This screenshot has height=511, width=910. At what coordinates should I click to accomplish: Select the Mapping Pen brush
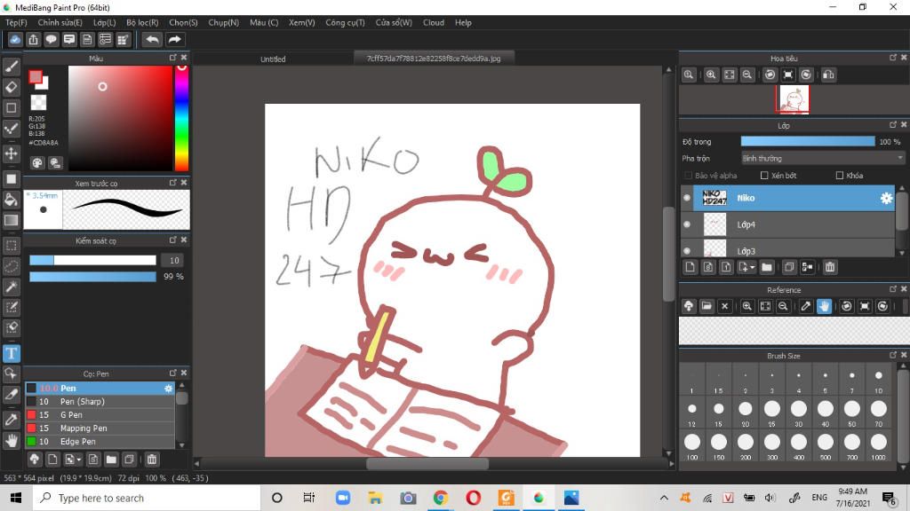100,428
